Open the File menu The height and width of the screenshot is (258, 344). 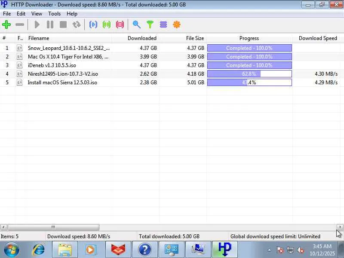7,14
